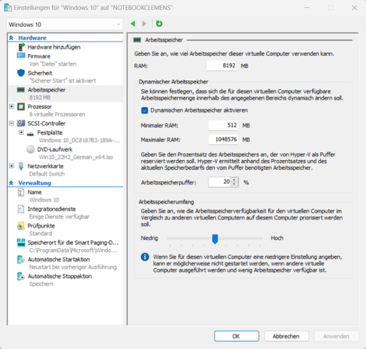
Task: Click the Automatische Startaktion icon
Action: [x=21, y=259]
